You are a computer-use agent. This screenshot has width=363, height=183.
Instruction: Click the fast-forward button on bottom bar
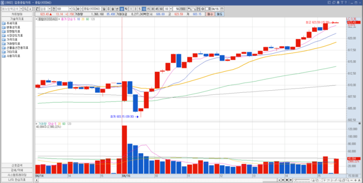pyautogui.click(x=291, y=180)
